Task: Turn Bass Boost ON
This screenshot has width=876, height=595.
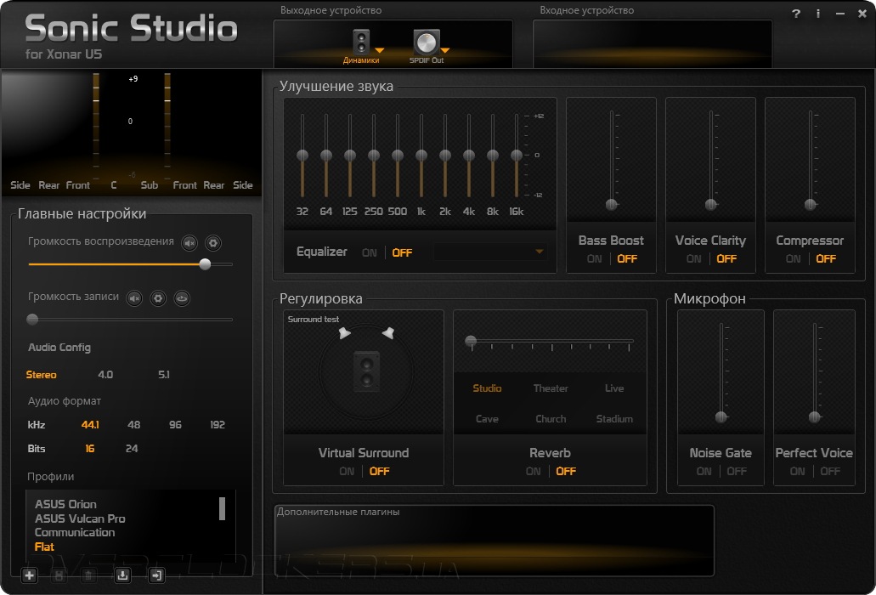Action: [595, 258]
